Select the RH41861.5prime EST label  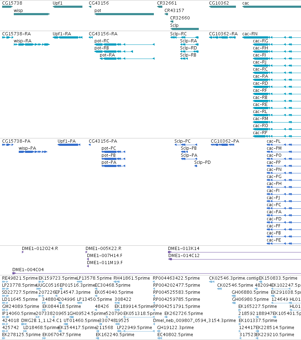[x=132, y=278]
